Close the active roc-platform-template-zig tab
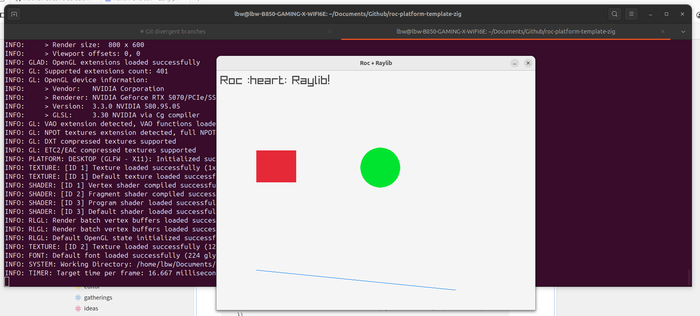 coord(663,32)
